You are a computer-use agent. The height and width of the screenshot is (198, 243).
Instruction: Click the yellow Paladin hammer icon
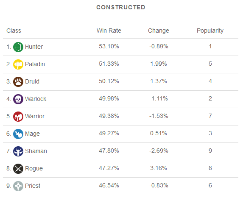[x=18, y=64]
